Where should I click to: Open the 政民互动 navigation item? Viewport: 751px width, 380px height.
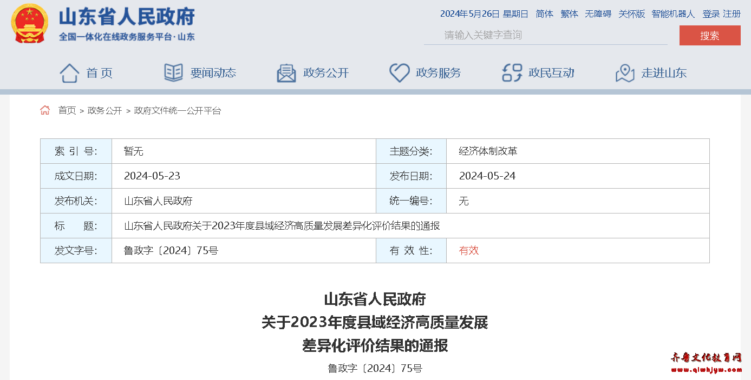[x=551, y=73]
